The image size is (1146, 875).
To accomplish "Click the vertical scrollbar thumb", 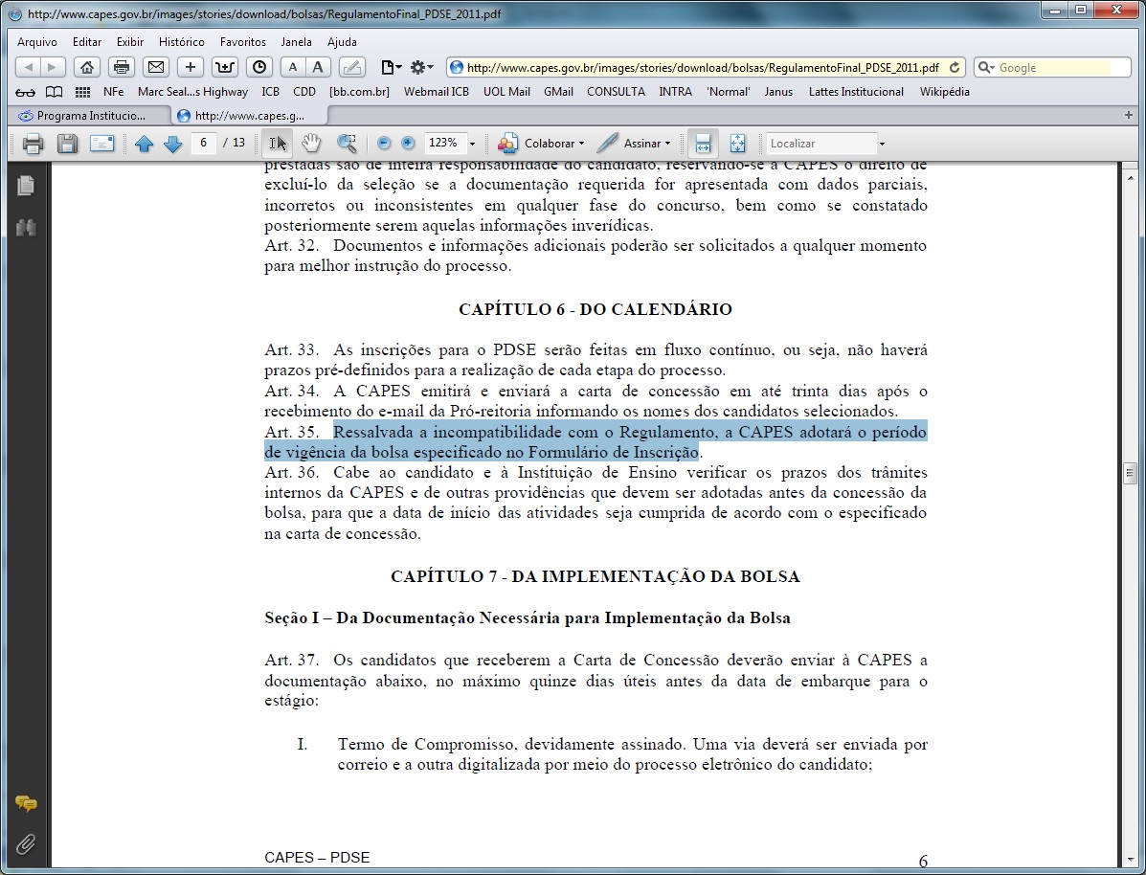I will [1130, 473].
